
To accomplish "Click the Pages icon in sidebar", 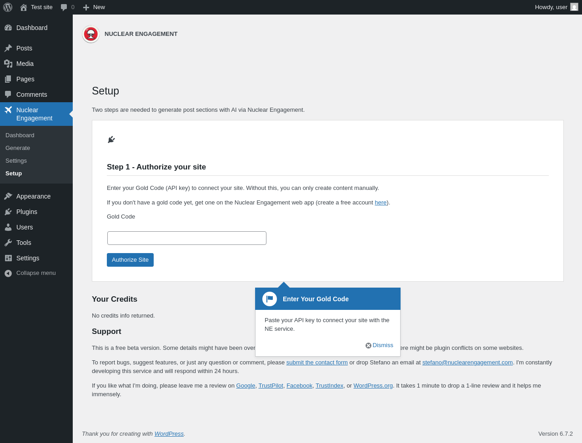I will click(x=8, y=79).
